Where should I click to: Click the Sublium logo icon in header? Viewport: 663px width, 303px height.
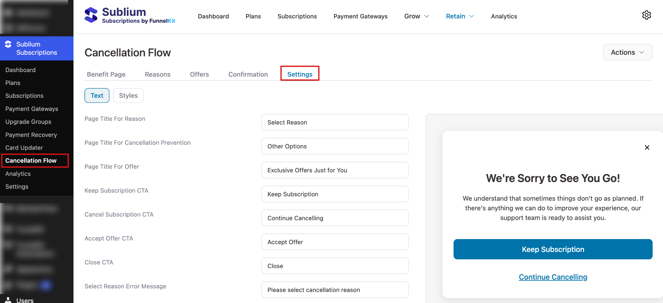click(91, 15)
